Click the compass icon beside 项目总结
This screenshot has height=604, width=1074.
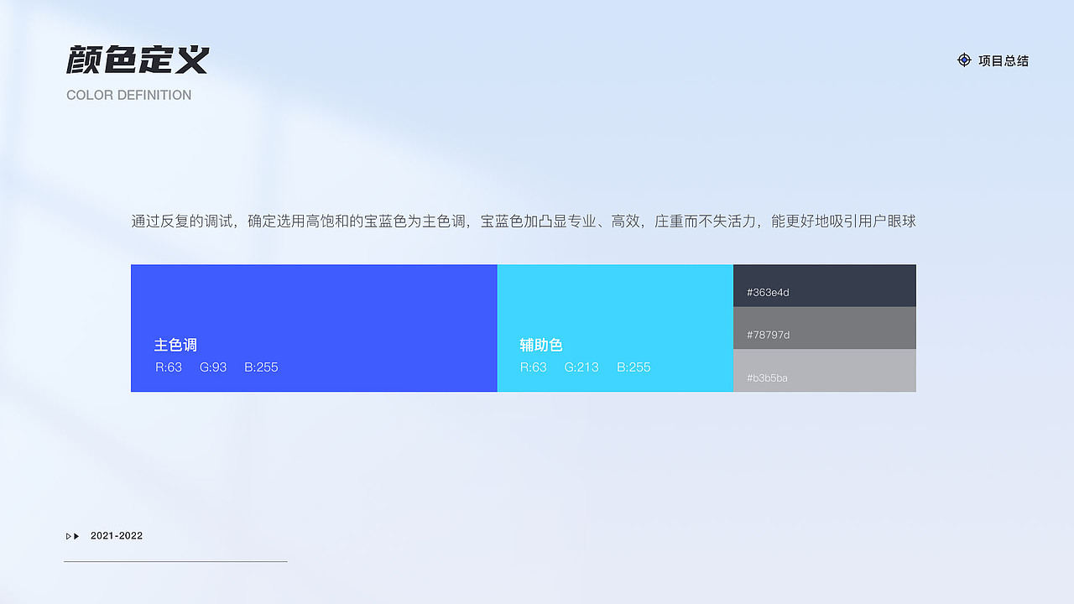(964, 60)
